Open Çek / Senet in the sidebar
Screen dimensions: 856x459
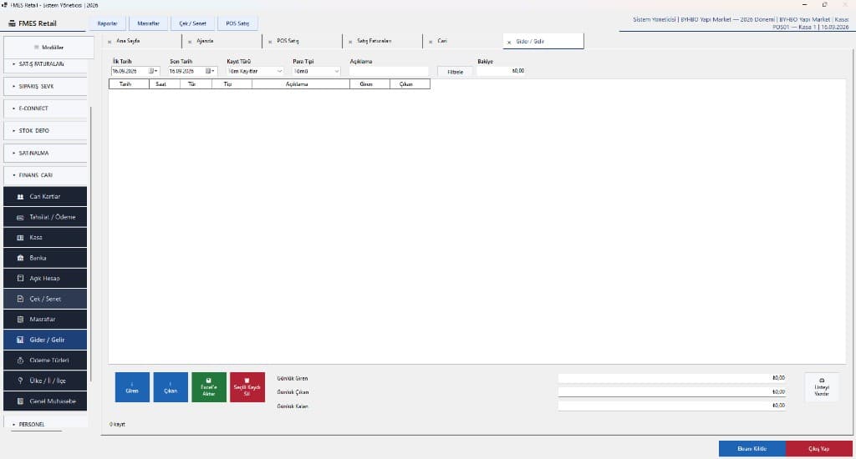coord(45,299)
